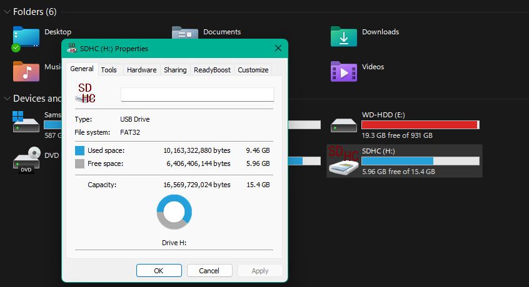The width and height of the screenshot is (529, 287).
Task: Click the WD-HDD red usage bar
Action: [x=420, y=125]
